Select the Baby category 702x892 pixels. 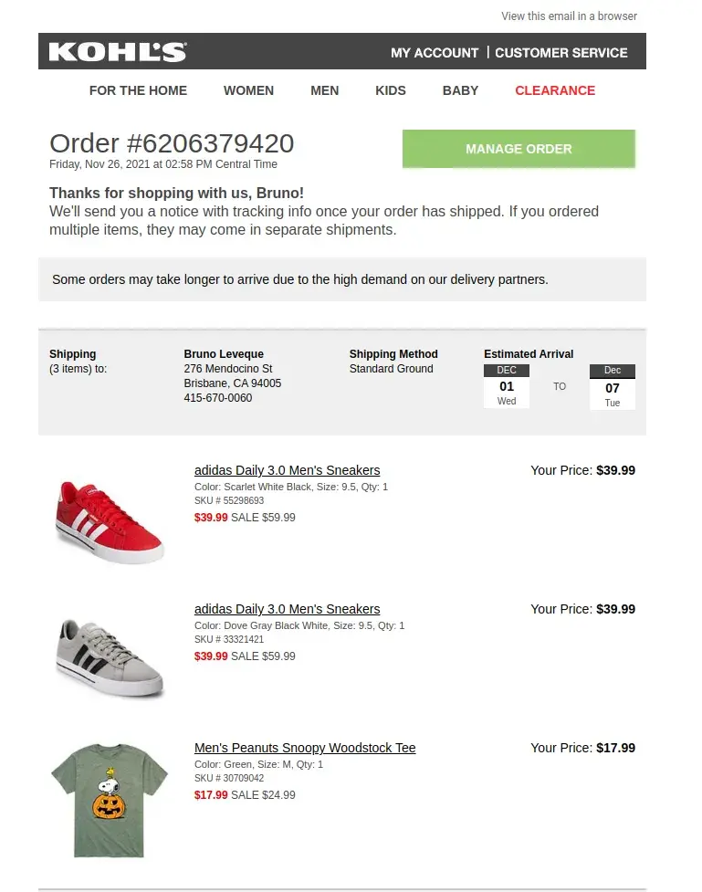pyautogui.click(x=460, y=90)
